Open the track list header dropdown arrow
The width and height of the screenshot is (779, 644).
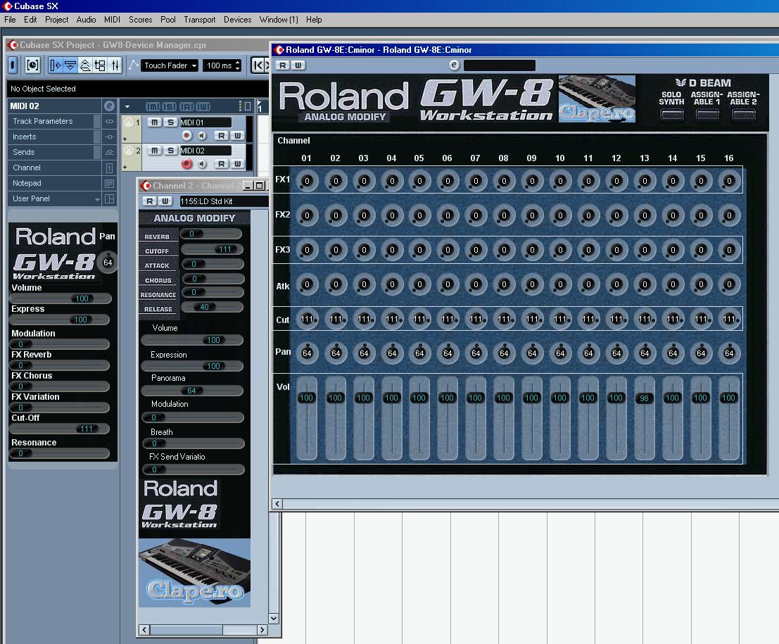(x=127, y=106)
